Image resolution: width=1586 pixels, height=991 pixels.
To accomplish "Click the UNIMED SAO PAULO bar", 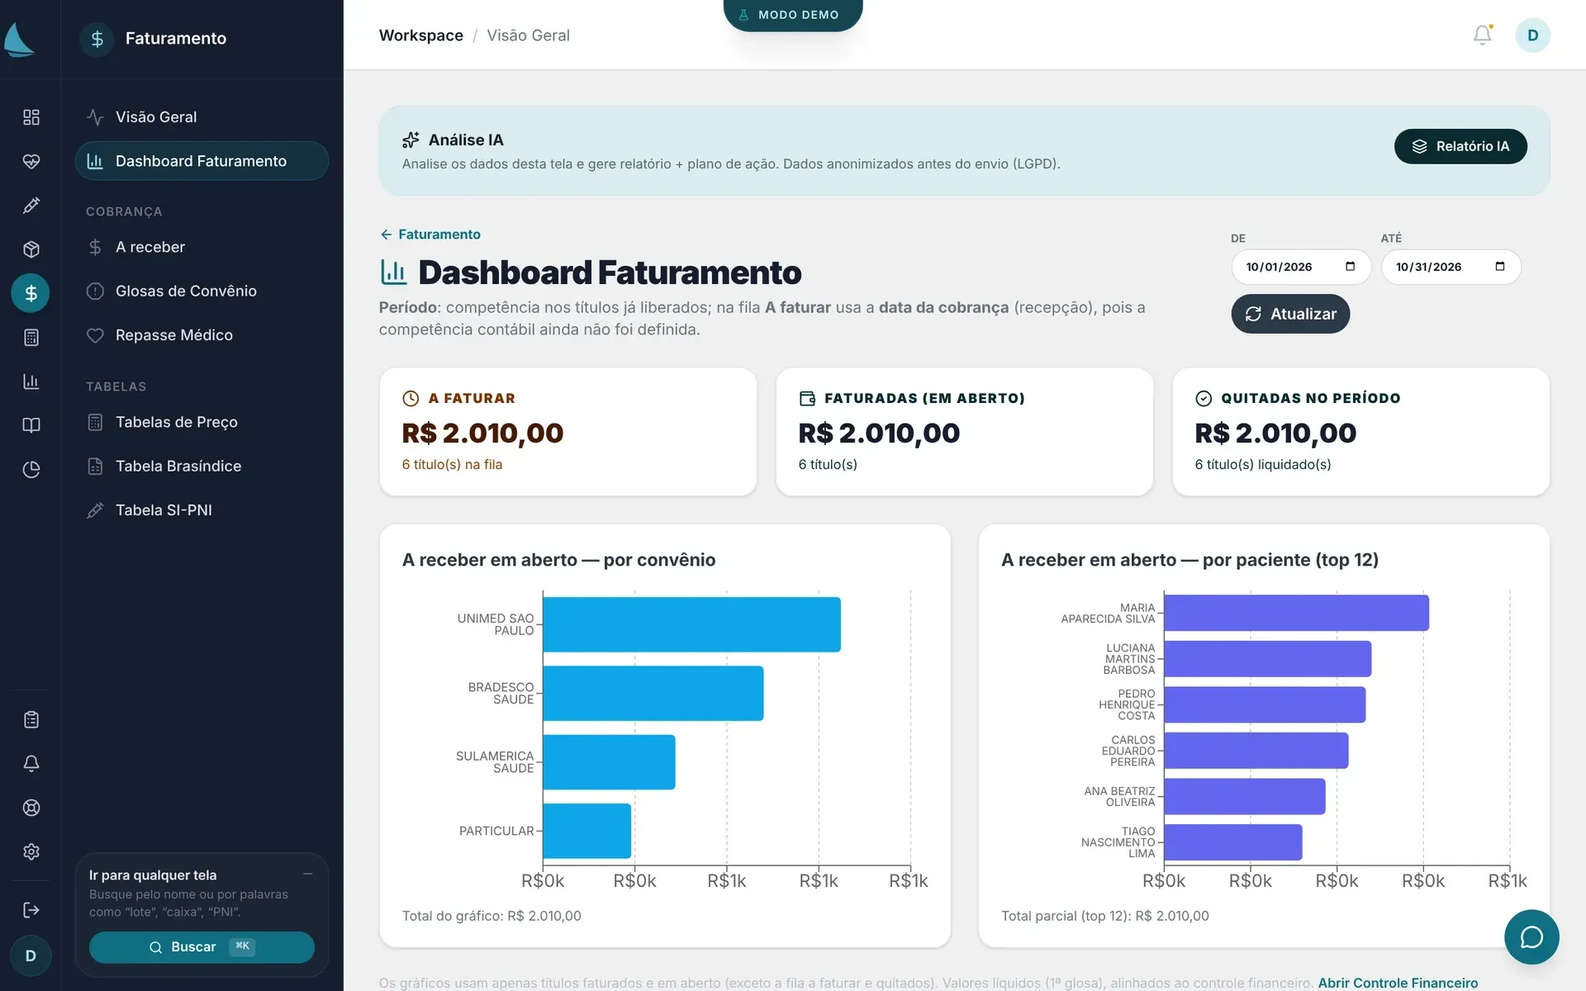I will click(691, 624).
